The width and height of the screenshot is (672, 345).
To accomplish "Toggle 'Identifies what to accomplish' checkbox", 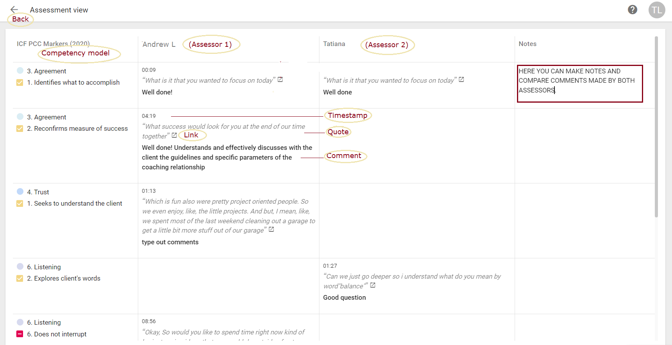I will [20, 82].
